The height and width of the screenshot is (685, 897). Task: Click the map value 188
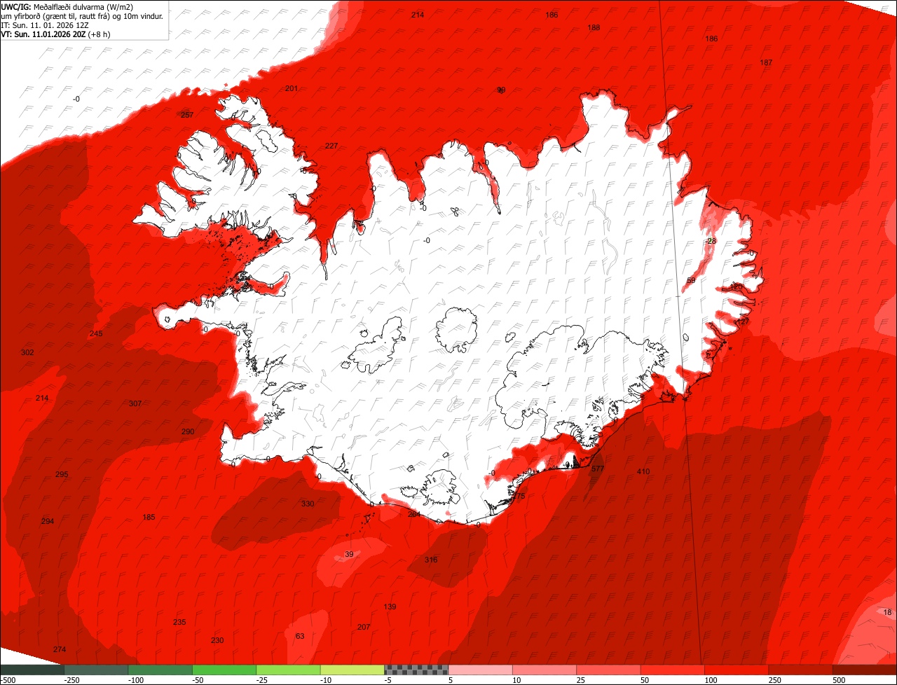click(594, 27)
